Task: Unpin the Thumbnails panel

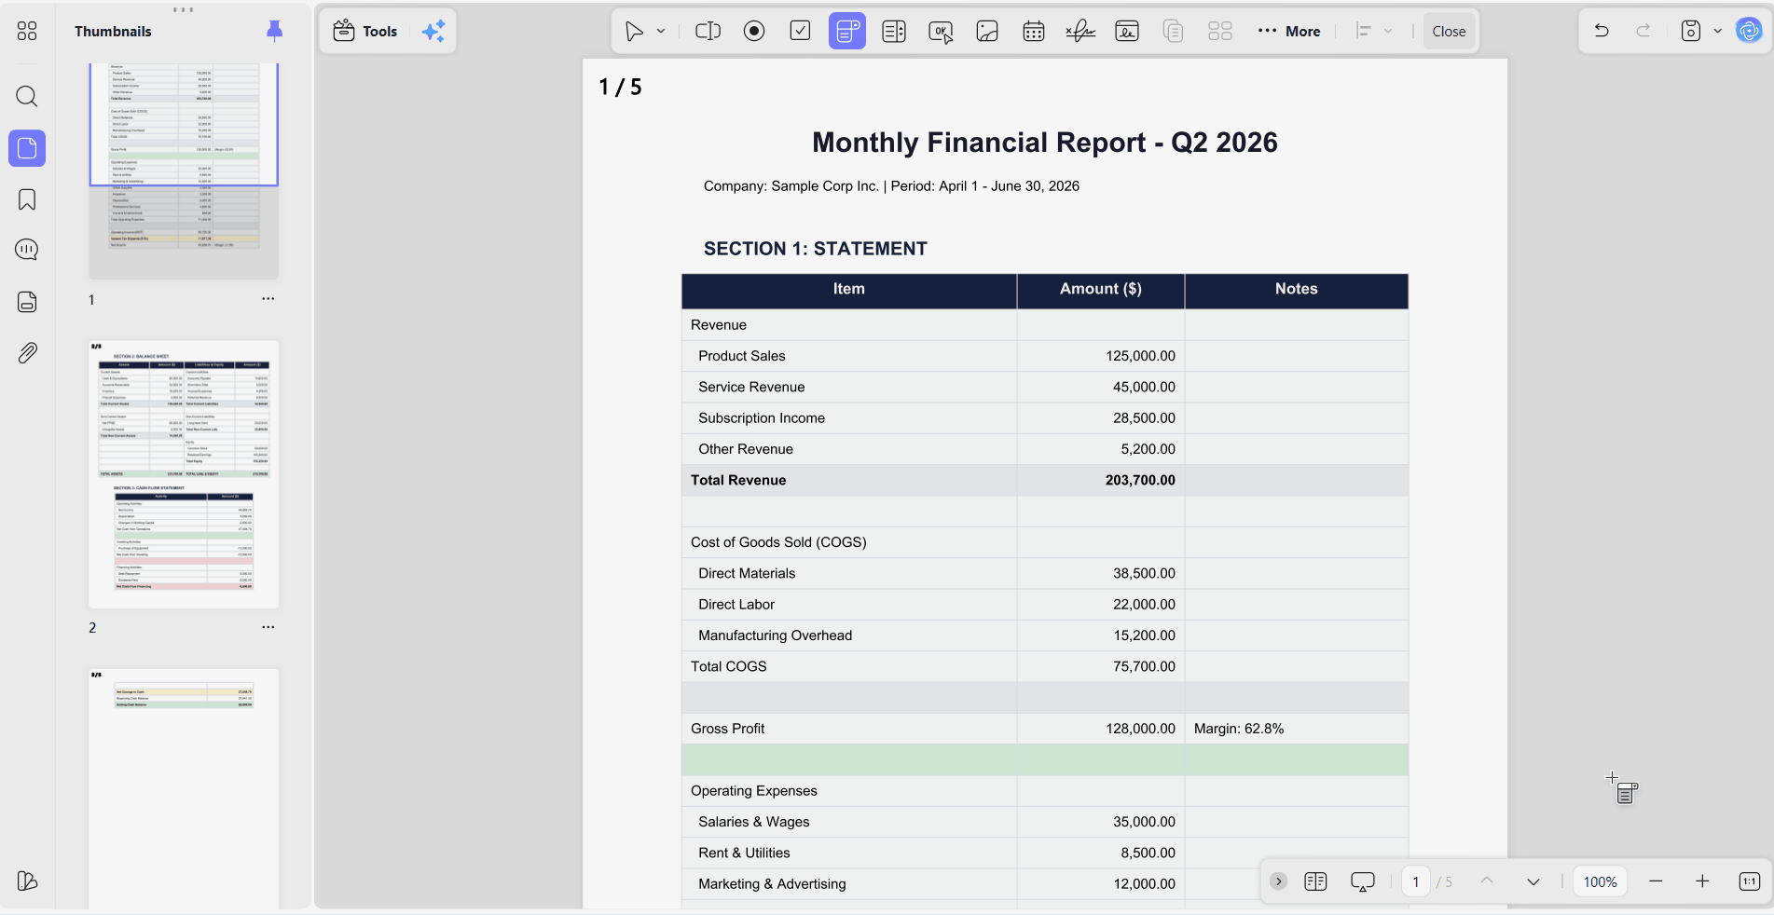Action: coord(274,32)
